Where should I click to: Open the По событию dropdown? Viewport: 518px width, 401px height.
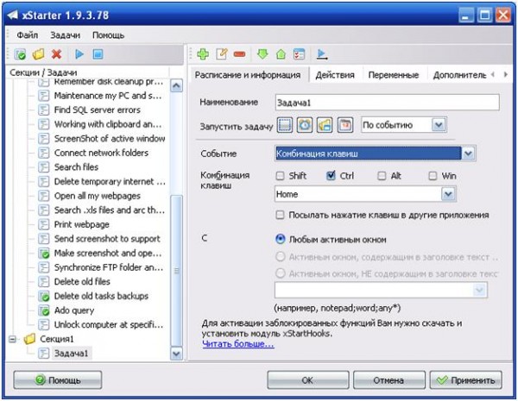[439, 125]
